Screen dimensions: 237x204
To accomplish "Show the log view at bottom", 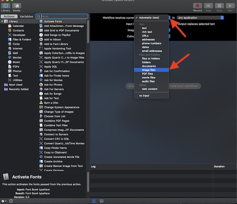I will (94, 201).
